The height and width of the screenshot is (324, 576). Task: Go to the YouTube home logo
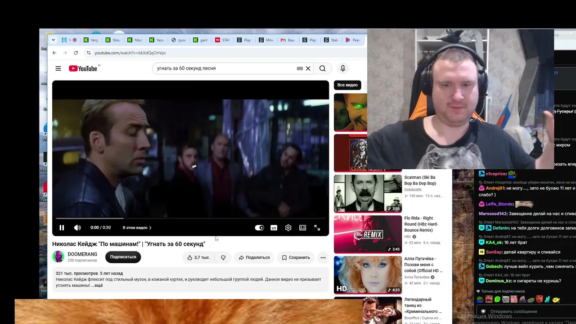(83, 68)
